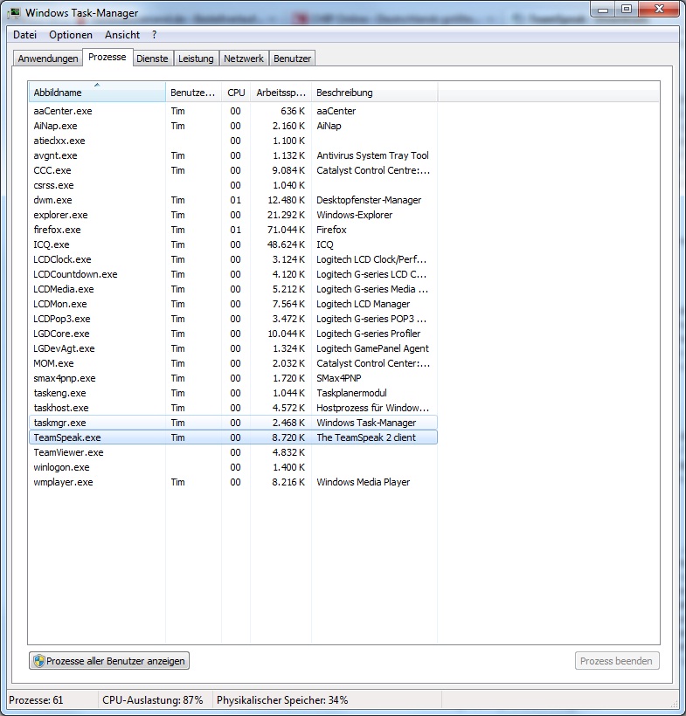Viewport: 686px width, 716px height.
Task: Select the taskeng.exe process
Action: pos(233,393)
